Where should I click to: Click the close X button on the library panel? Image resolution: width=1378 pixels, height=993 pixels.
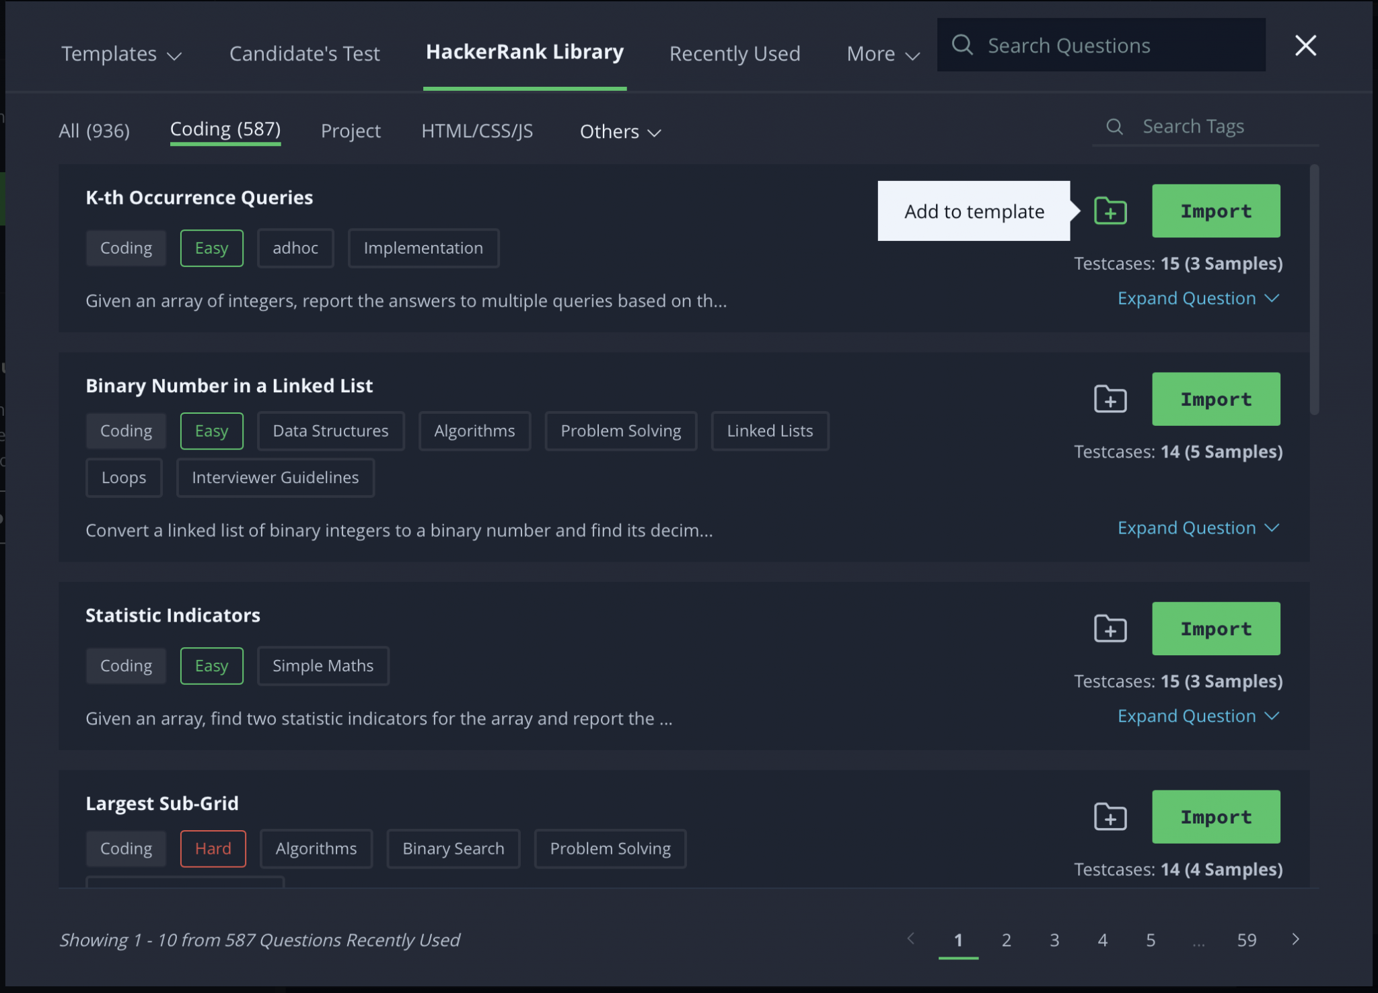1306,45
